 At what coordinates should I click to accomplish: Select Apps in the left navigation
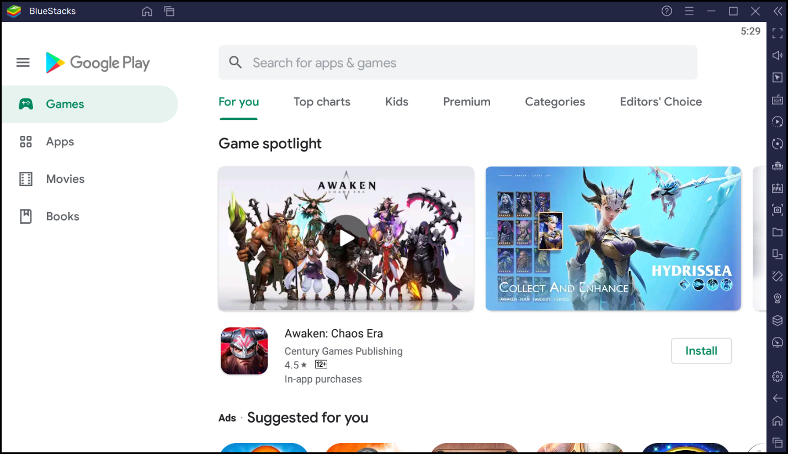coord(60,142)
